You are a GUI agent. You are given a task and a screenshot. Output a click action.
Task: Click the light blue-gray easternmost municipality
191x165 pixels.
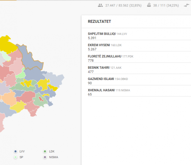(55, 79)
